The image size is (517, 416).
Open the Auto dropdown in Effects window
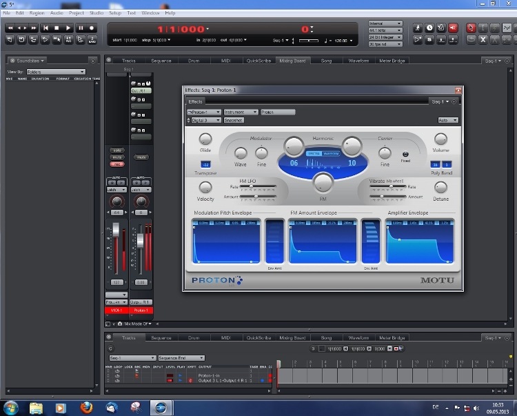448,121
